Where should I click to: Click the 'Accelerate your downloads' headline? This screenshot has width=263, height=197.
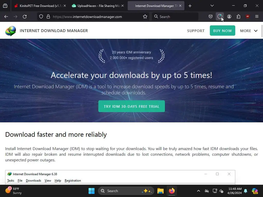click(x=131, y=75)
